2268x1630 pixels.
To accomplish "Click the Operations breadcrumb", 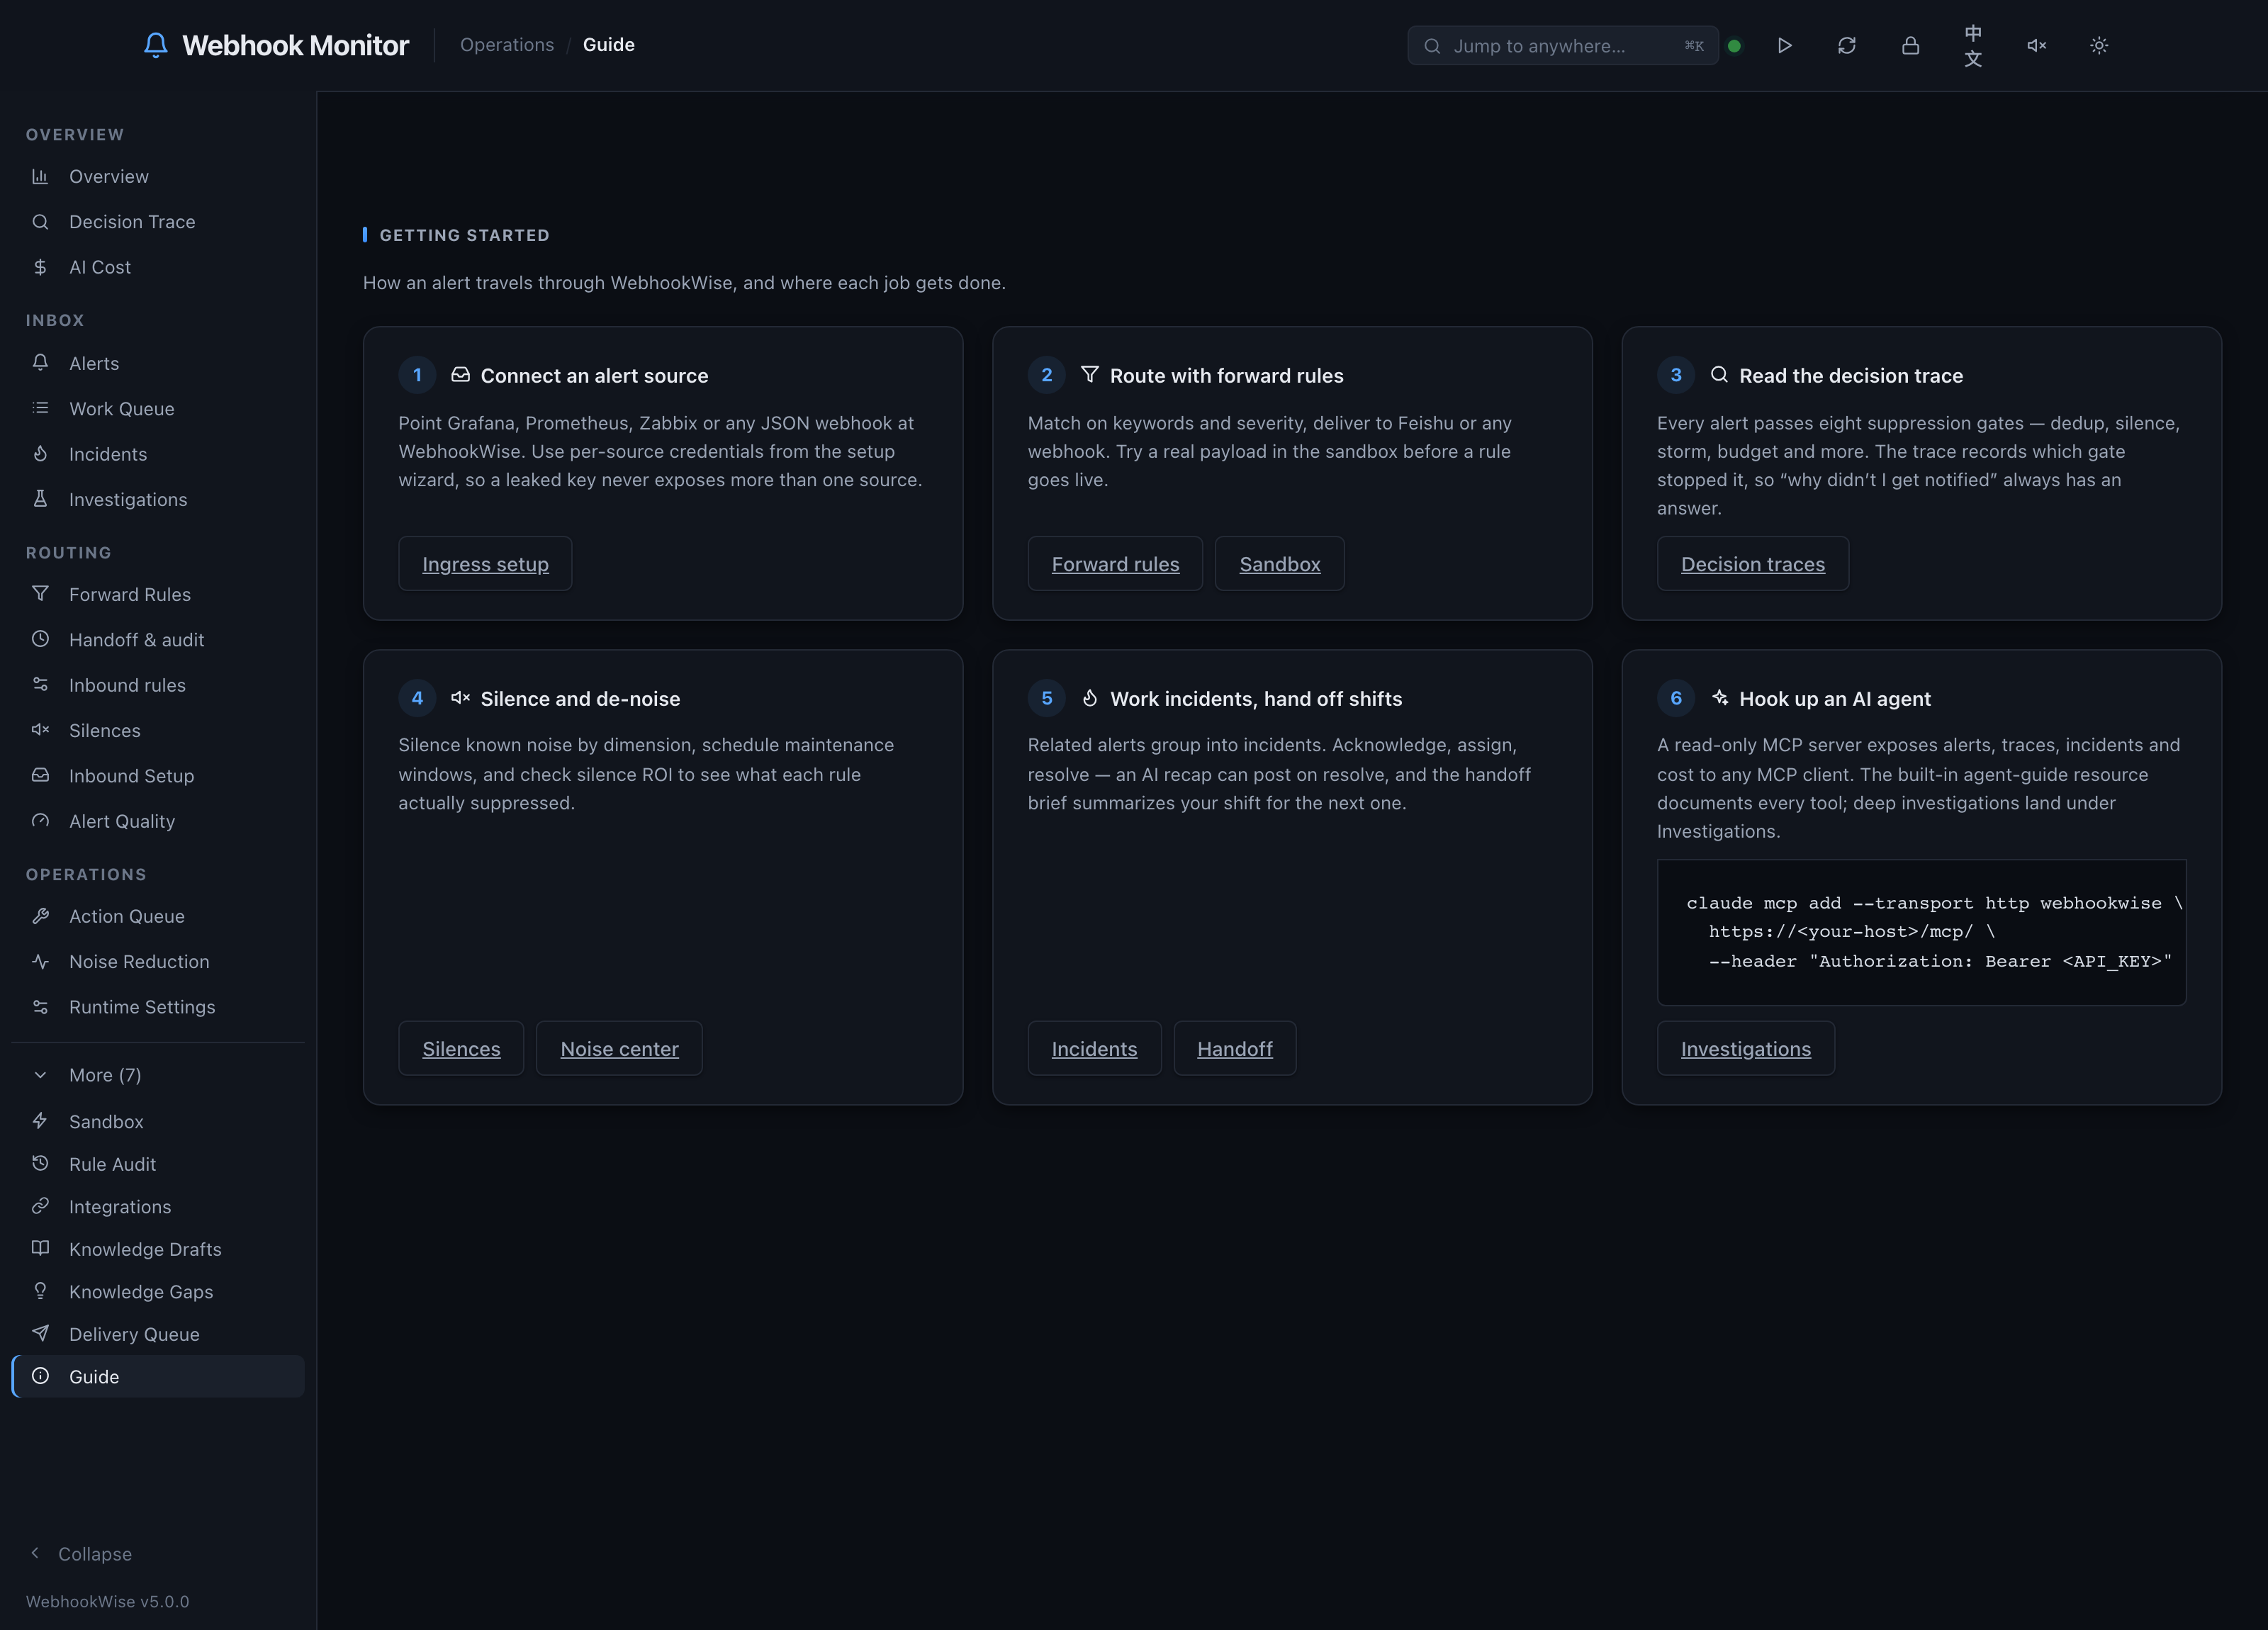I will coord(507,45).
